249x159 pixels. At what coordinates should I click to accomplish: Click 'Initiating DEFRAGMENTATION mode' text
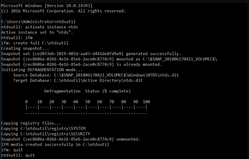tap(42, 70)
